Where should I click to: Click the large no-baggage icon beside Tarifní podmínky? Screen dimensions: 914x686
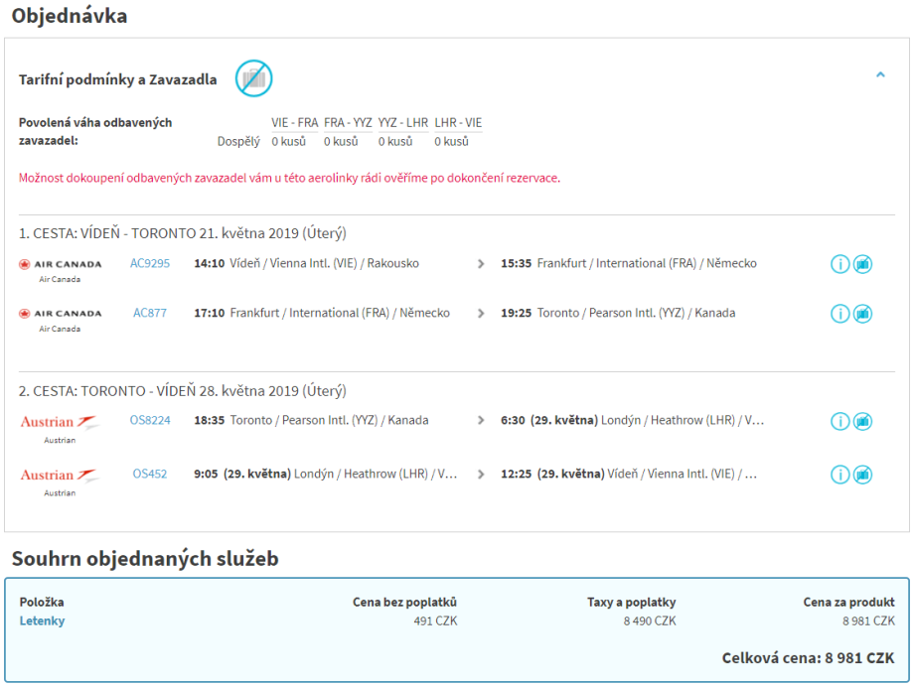tap(253, 78)
